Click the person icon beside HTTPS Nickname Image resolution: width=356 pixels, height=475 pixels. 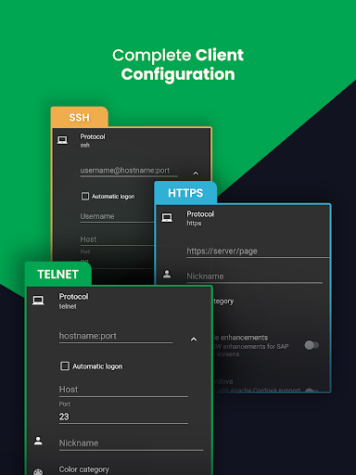tap(167, 274)
